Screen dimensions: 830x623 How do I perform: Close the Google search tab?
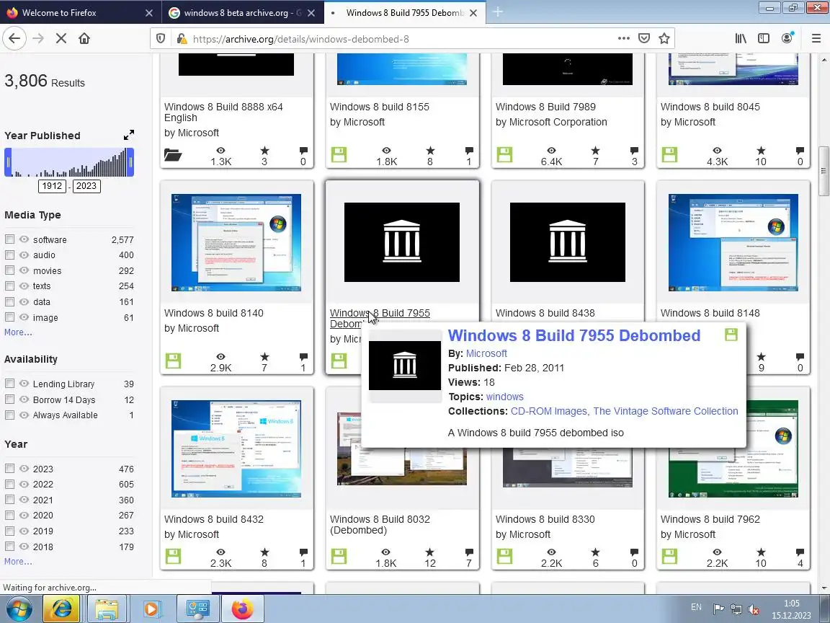pyautogui.click(x=311, y=13)
